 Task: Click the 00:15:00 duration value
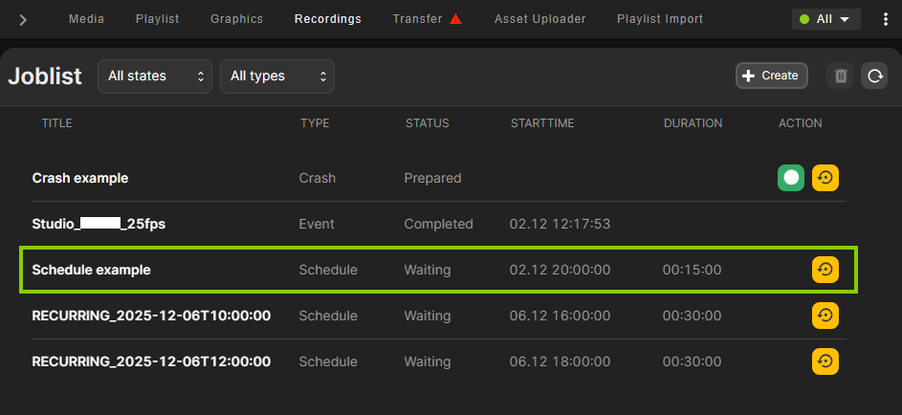pos(692,270)
